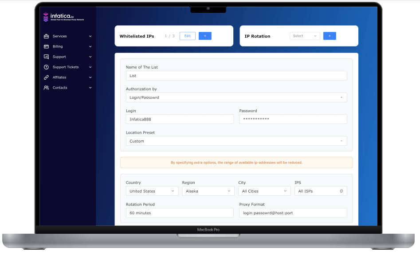The image size is (420, 259).
Task: Click the Affilates link icon
Action: 46,77
